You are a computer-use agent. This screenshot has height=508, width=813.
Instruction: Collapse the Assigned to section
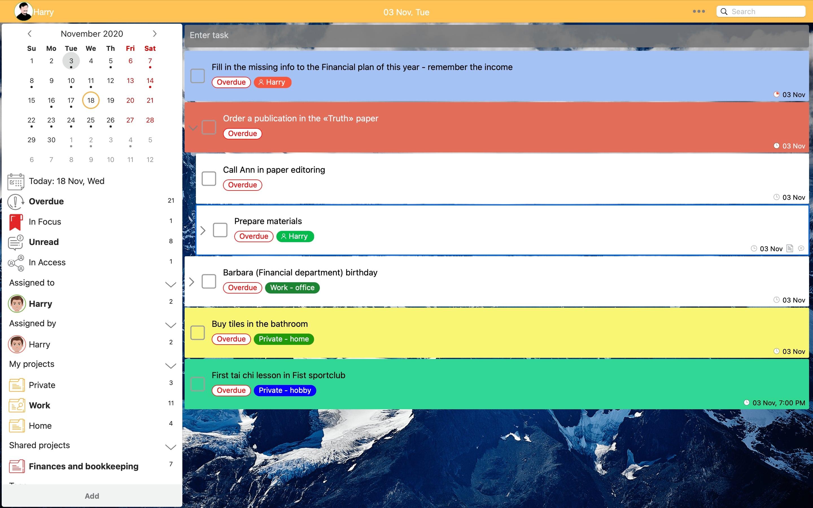click(171, 284)
